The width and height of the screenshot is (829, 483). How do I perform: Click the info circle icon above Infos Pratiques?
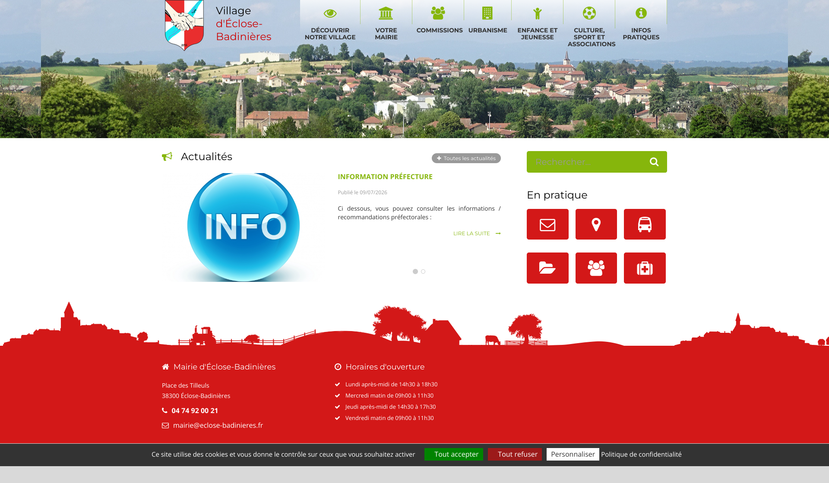click(641, 13)
